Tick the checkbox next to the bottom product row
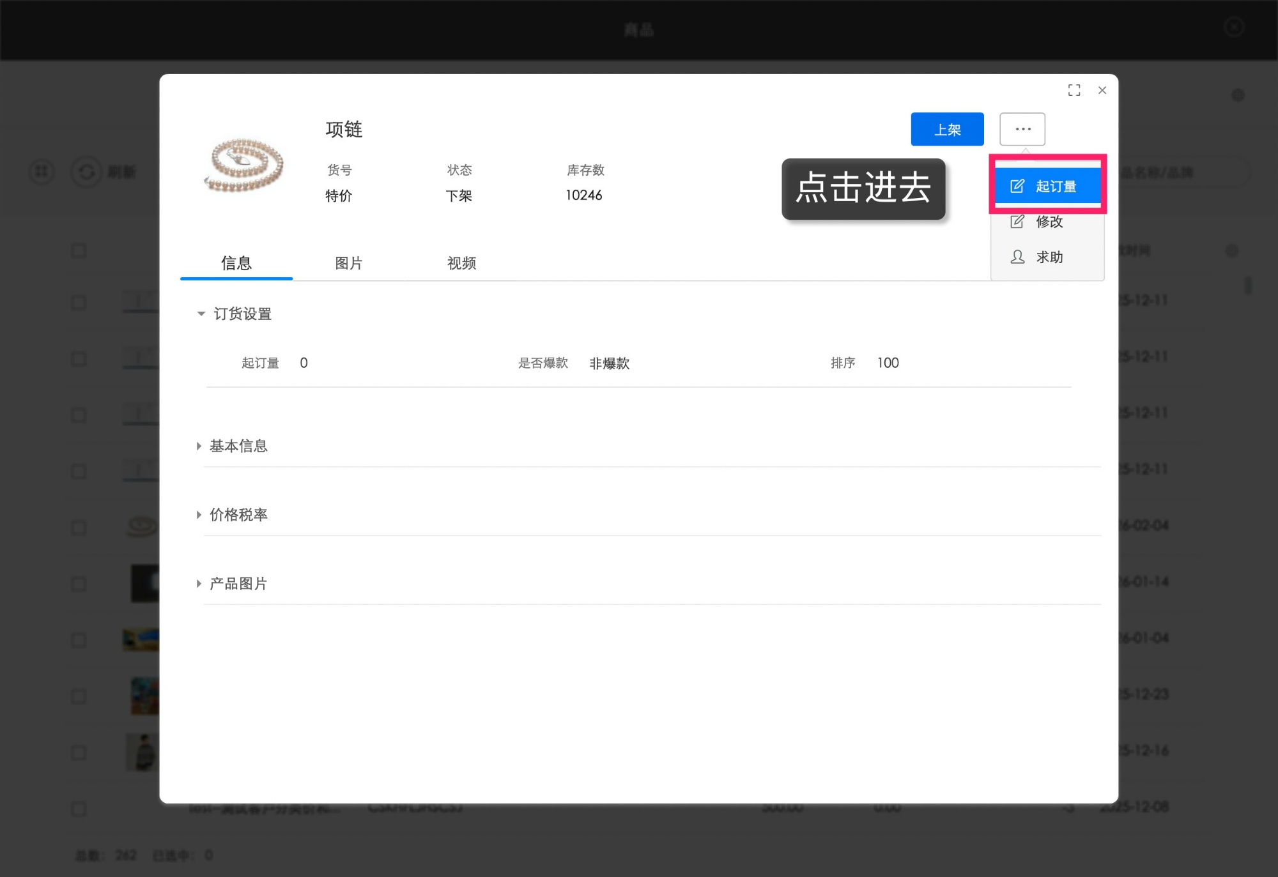 (x=79, y=809)
